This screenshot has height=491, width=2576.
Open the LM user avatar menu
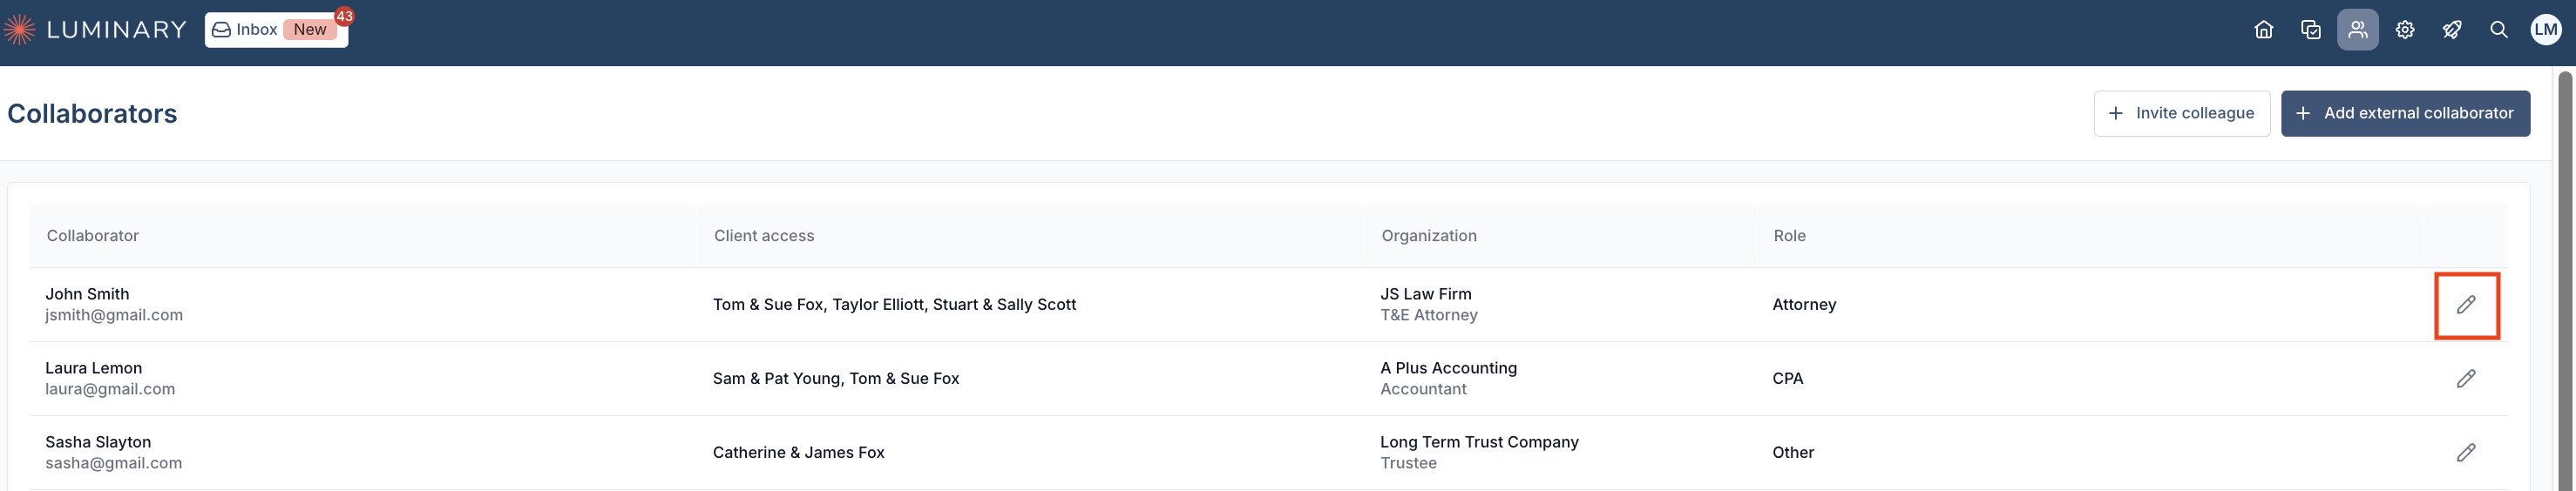click(x=2545, y=30)
